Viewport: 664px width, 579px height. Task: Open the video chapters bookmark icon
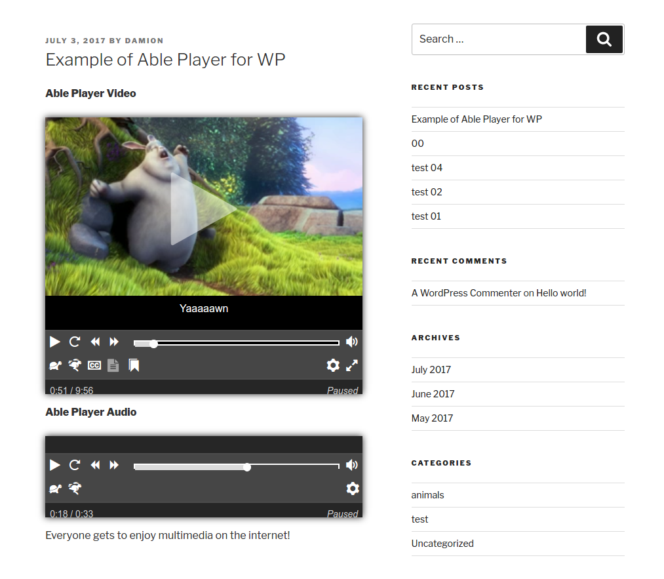coord(134,365)
